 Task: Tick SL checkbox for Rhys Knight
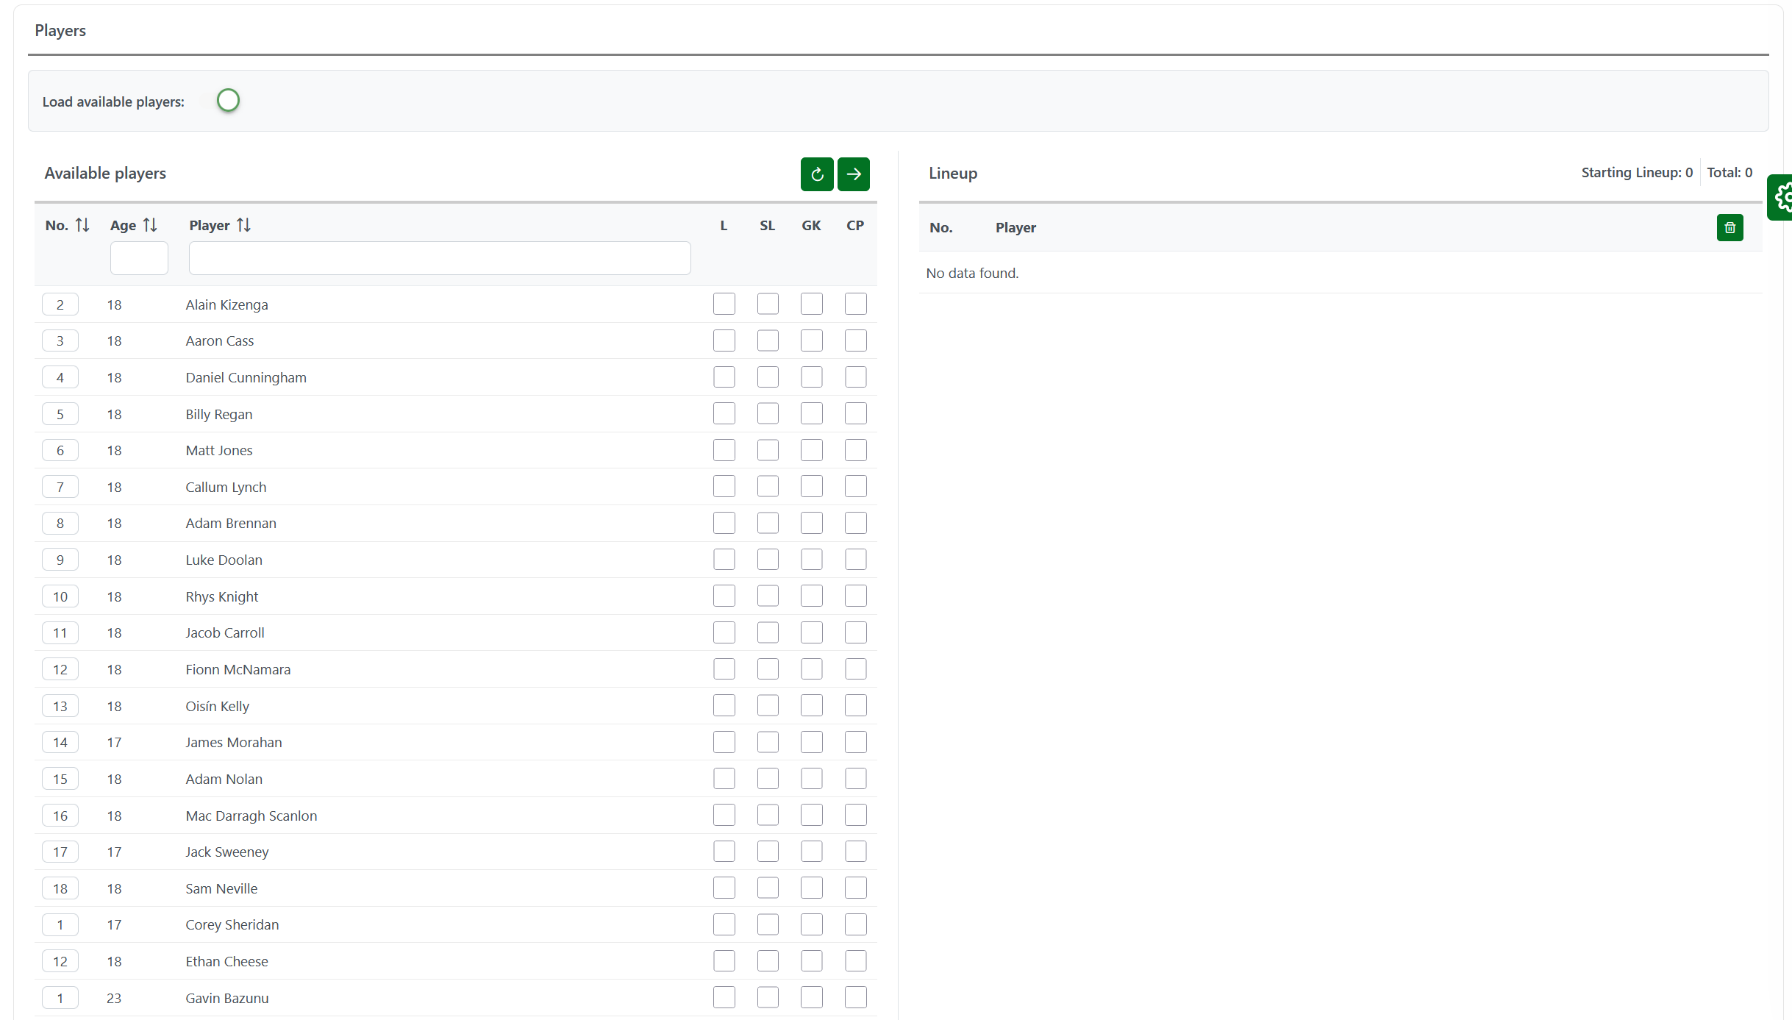[768, 596]
